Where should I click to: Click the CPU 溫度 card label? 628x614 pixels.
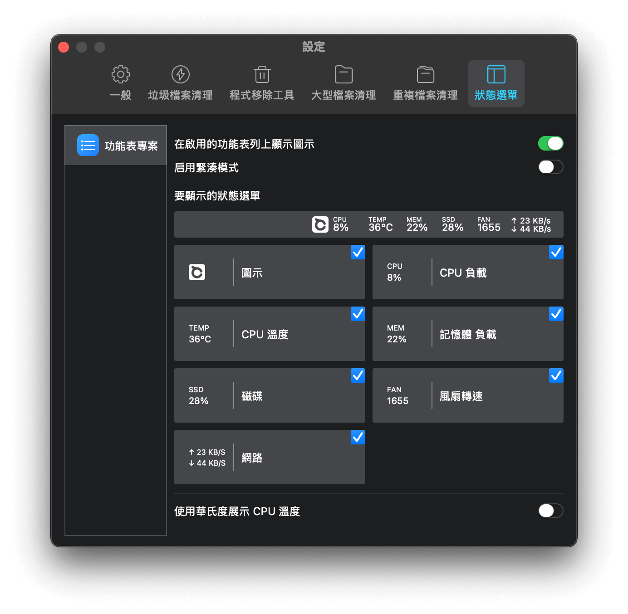click(x=265, y=335)
